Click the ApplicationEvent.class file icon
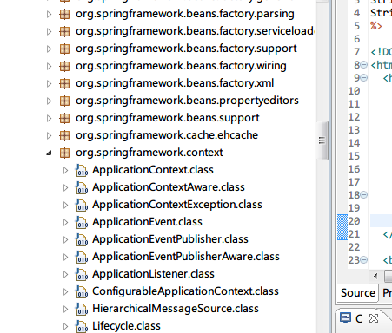 82,222
